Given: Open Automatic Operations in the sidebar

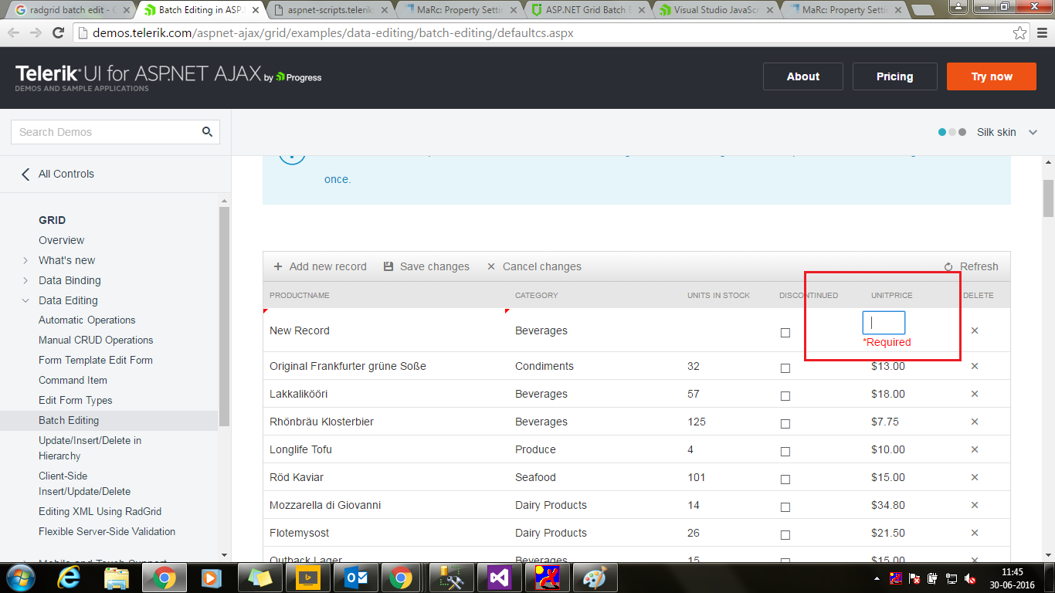Looking at the screenshot, I should pos(87,320).
